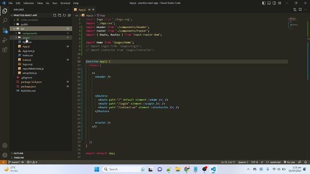The width and height of the screenshot is (310, 174).
Task: Change indentation Spaces: 2 setting
Action: coord(243,162)
